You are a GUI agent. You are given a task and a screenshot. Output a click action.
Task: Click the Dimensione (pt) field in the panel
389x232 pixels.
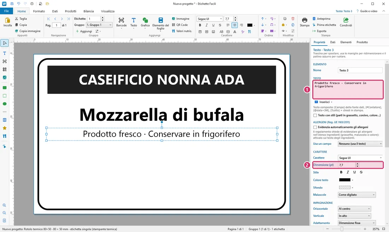point(348,165)
